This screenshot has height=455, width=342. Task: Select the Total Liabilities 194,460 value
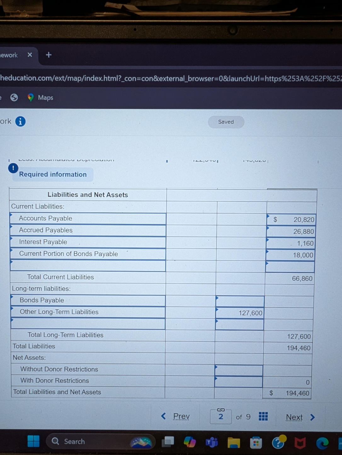(x=299, y=348)
